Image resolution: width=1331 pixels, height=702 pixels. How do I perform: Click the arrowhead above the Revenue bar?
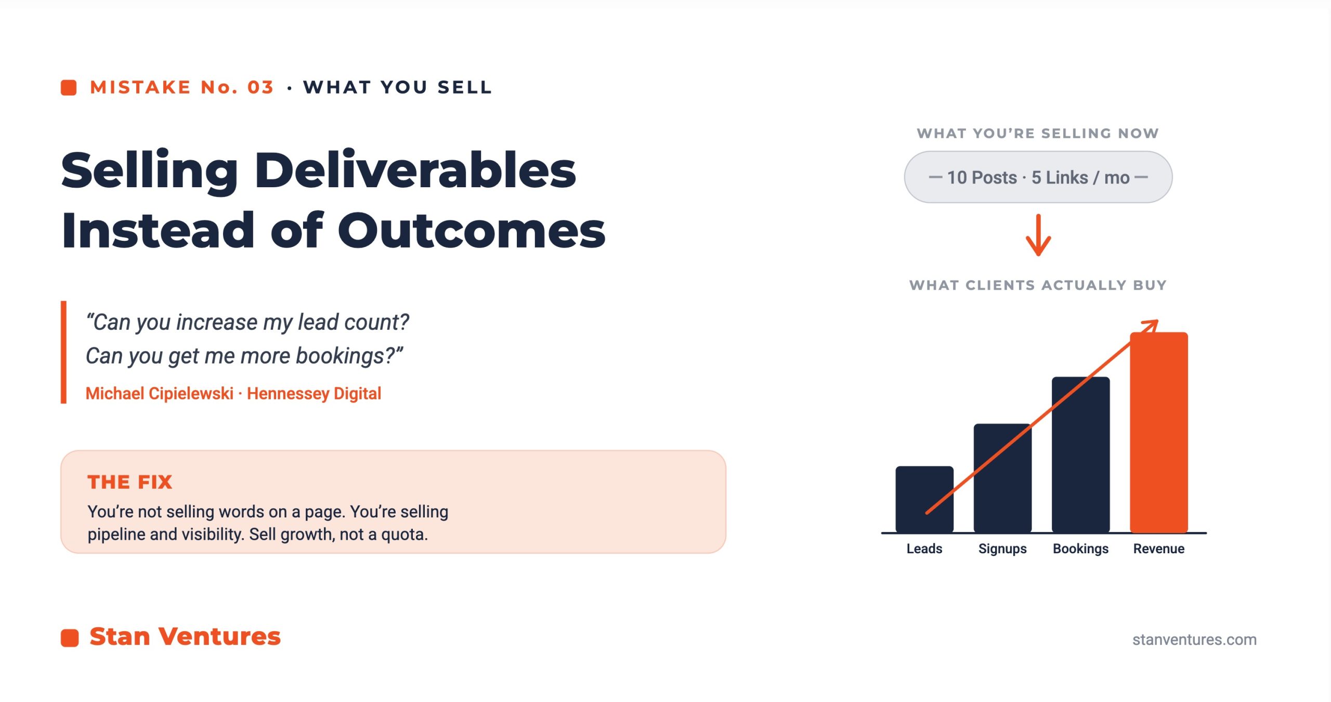1151,326
